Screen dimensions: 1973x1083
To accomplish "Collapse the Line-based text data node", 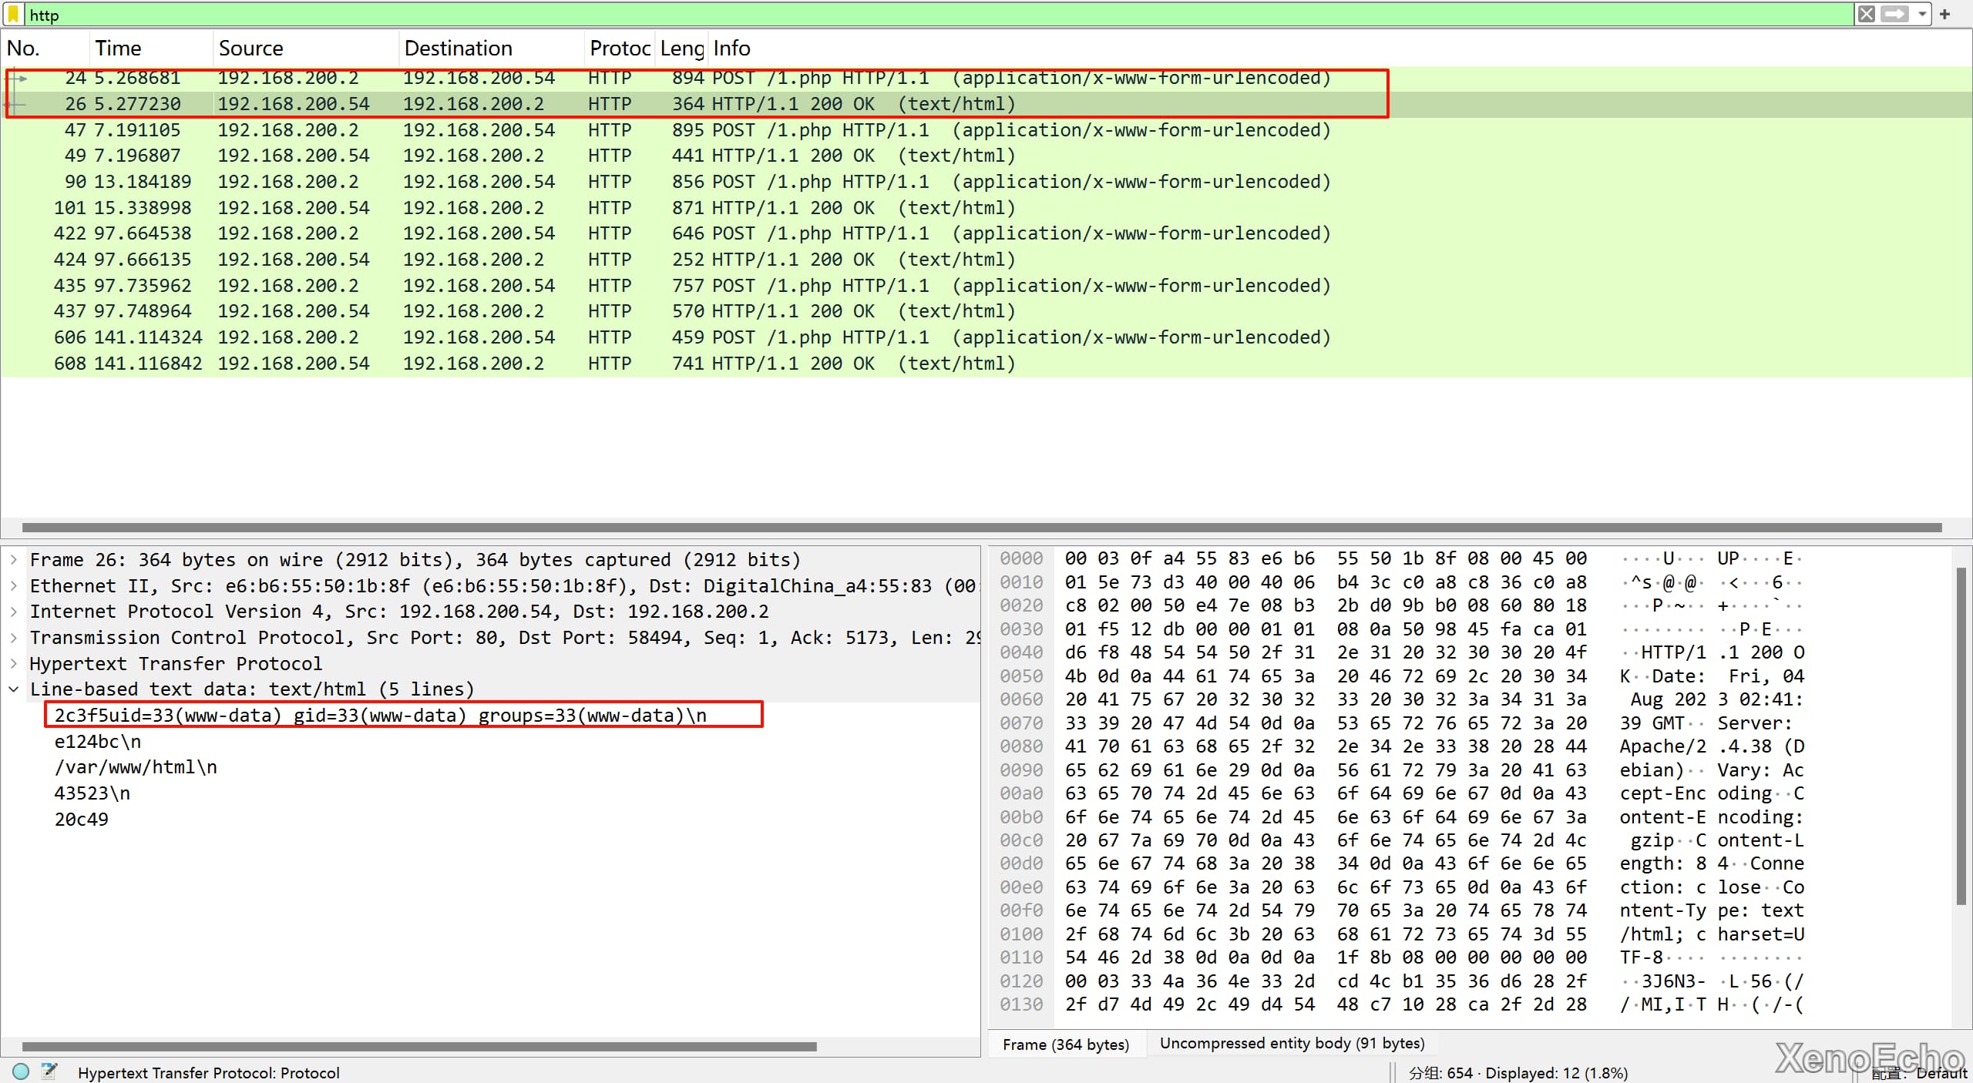I will (x=14, y=689).
